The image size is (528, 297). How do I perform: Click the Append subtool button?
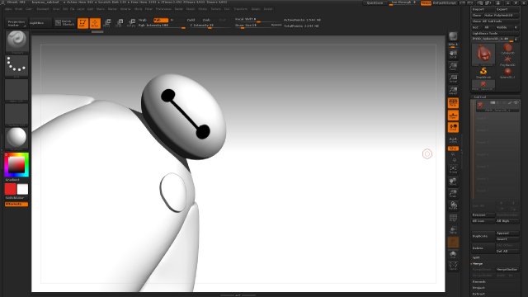(x=507, y=233)
